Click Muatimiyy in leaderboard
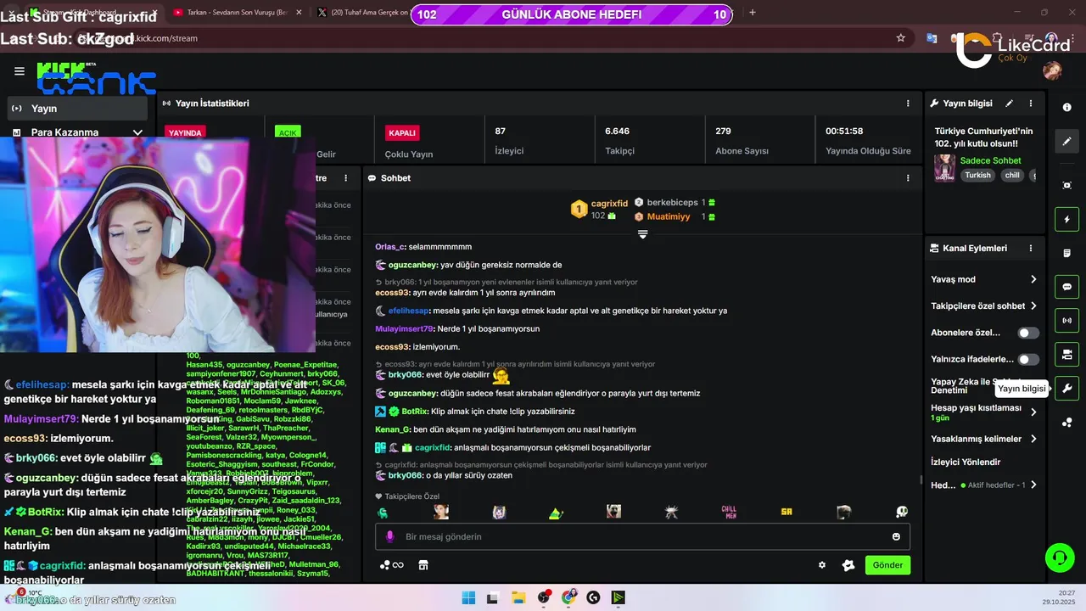The width and height of the screenshot is (1086, 611). click(x=669, y=217)
